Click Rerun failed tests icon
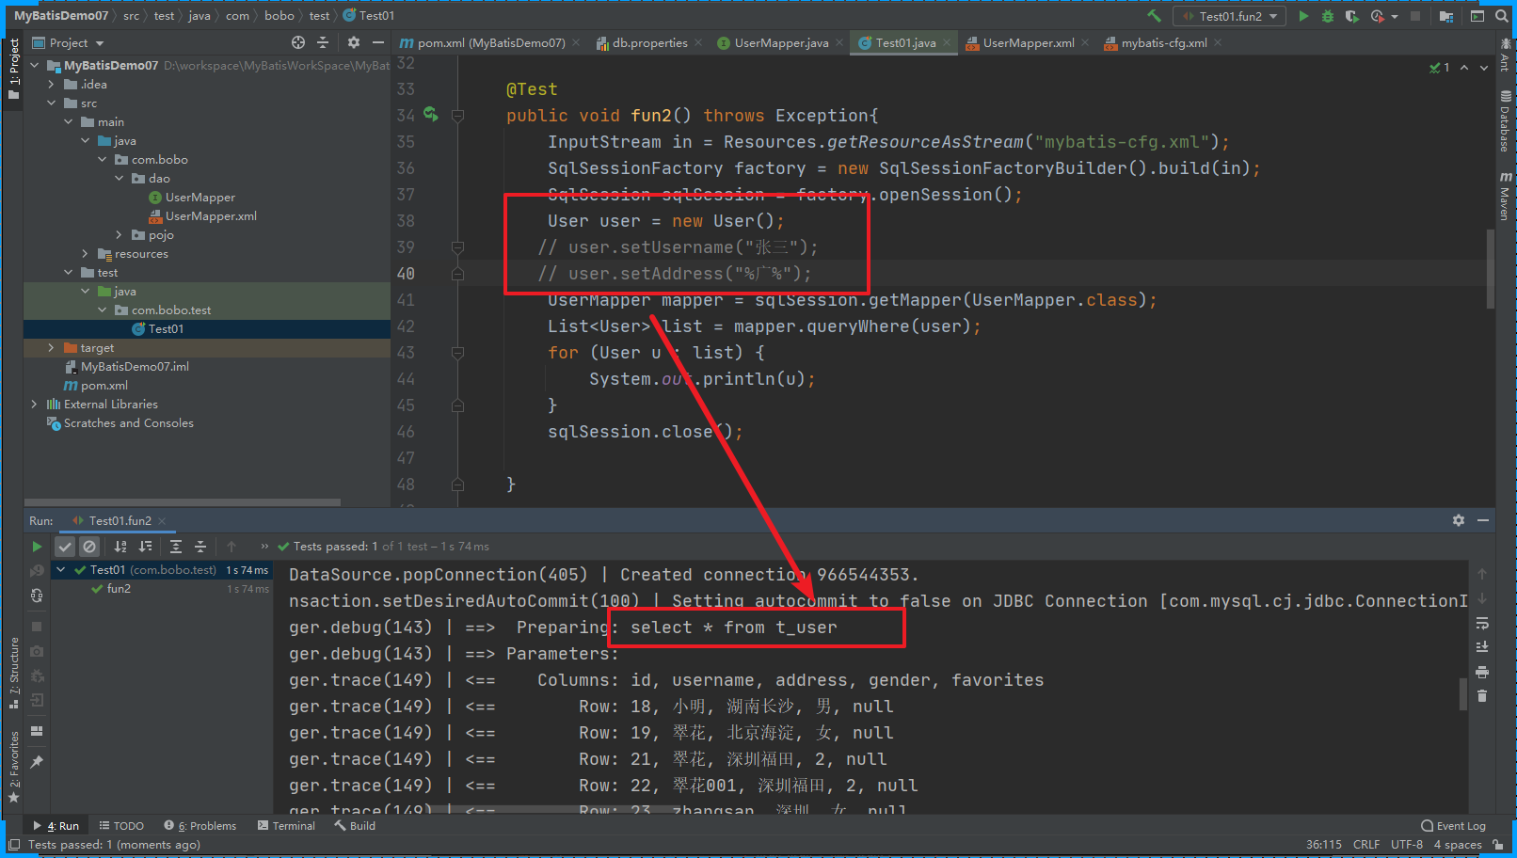 37,571
